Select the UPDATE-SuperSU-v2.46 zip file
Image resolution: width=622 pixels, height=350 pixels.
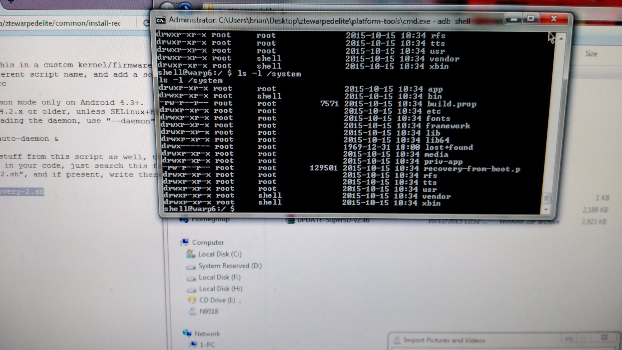tap(333, 220)
